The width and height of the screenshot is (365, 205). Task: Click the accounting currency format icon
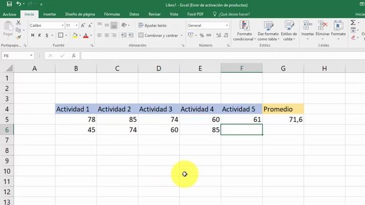[190, 35]
